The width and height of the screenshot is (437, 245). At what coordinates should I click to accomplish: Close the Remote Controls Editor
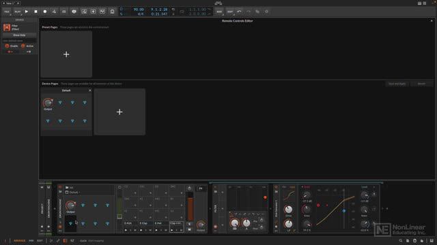(432, 21)
